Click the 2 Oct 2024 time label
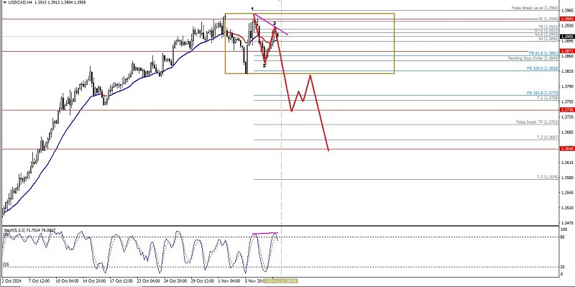 (11, 281)
